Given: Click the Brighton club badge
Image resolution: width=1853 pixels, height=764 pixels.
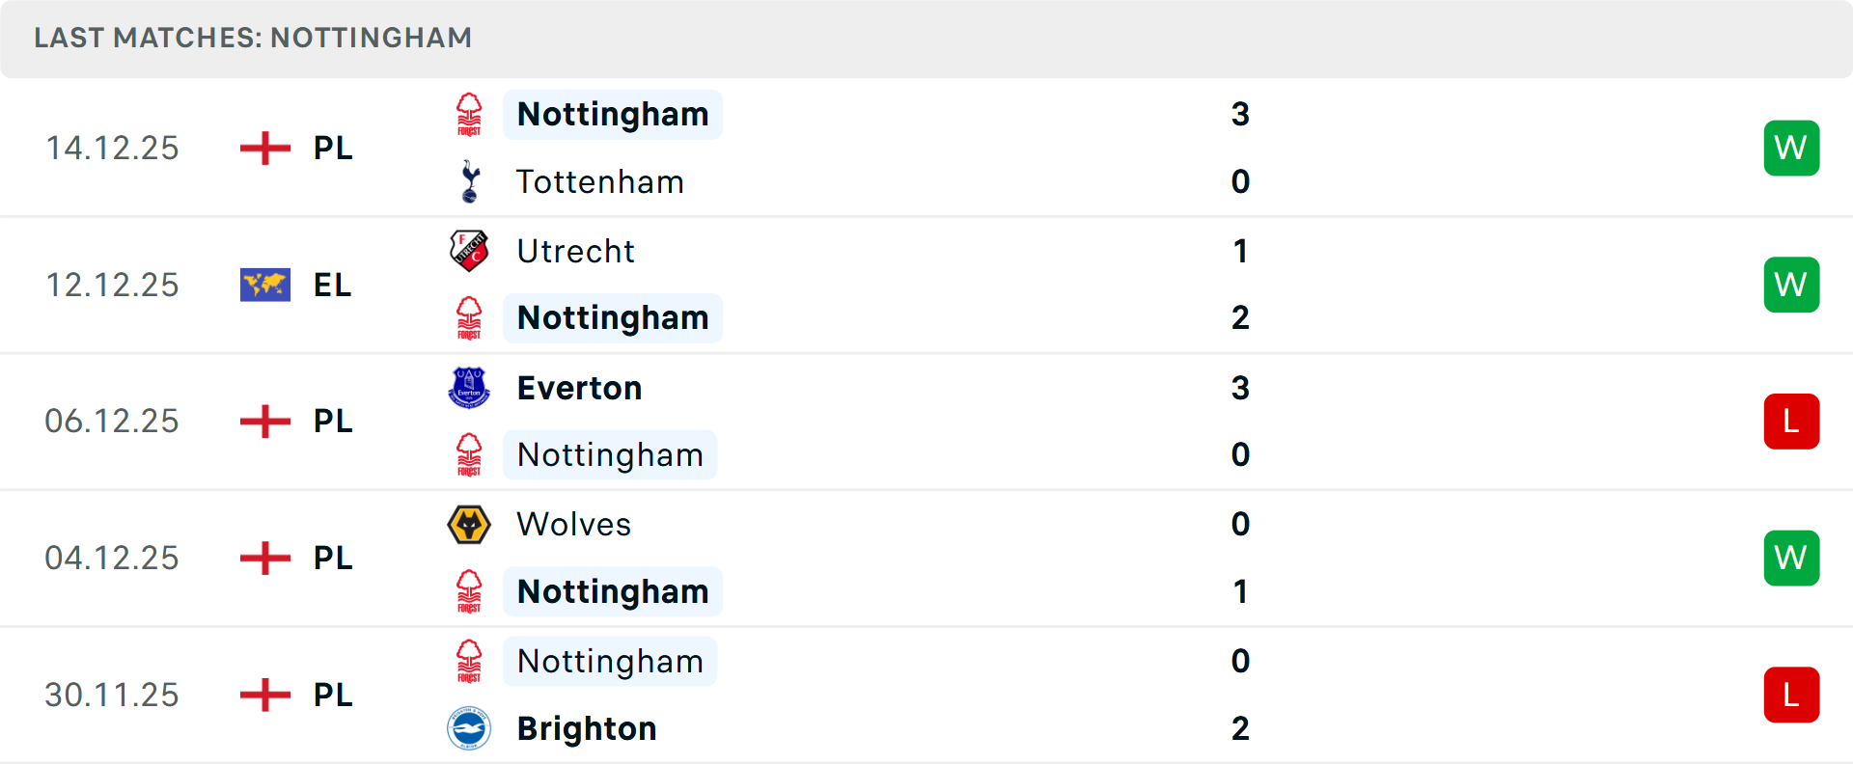Looking at the screenshot, I should (x=469, y=728).
